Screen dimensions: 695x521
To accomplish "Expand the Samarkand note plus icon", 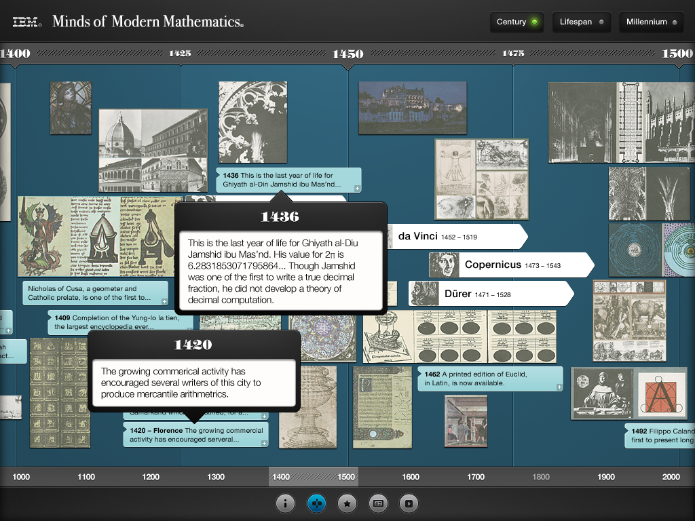I will 264,416.
